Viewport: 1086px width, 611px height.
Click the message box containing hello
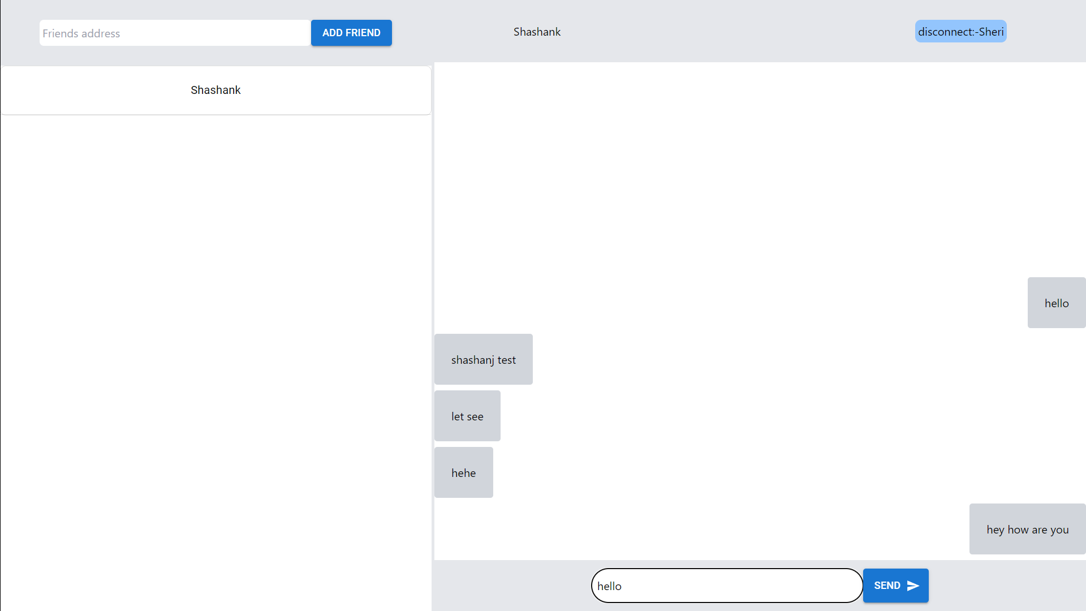tap(726, 586)
